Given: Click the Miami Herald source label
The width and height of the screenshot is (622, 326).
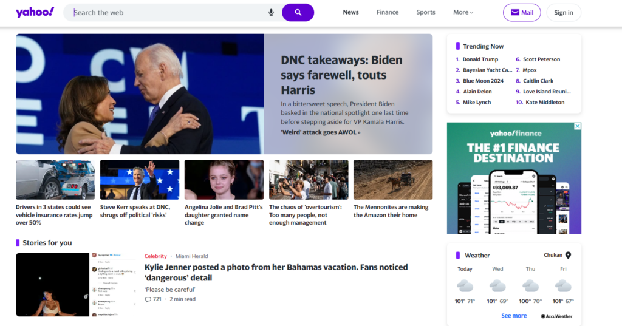Looking at the screenshot, I should [191, 256].
